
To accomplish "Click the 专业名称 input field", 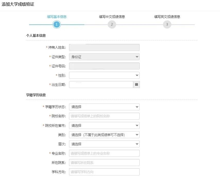I will (104, 153).
